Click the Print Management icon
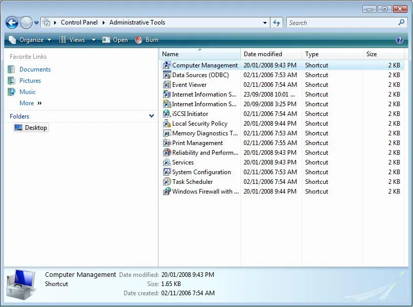This screenshot has height=307, width=413. pos(167,143)
